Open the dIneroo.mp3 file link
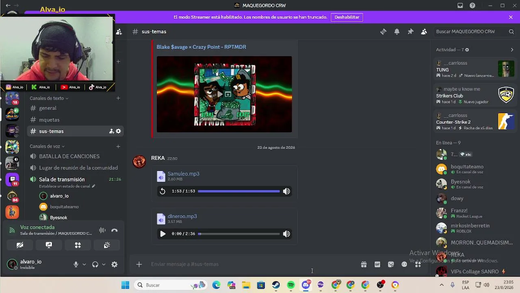 point(182,216)
